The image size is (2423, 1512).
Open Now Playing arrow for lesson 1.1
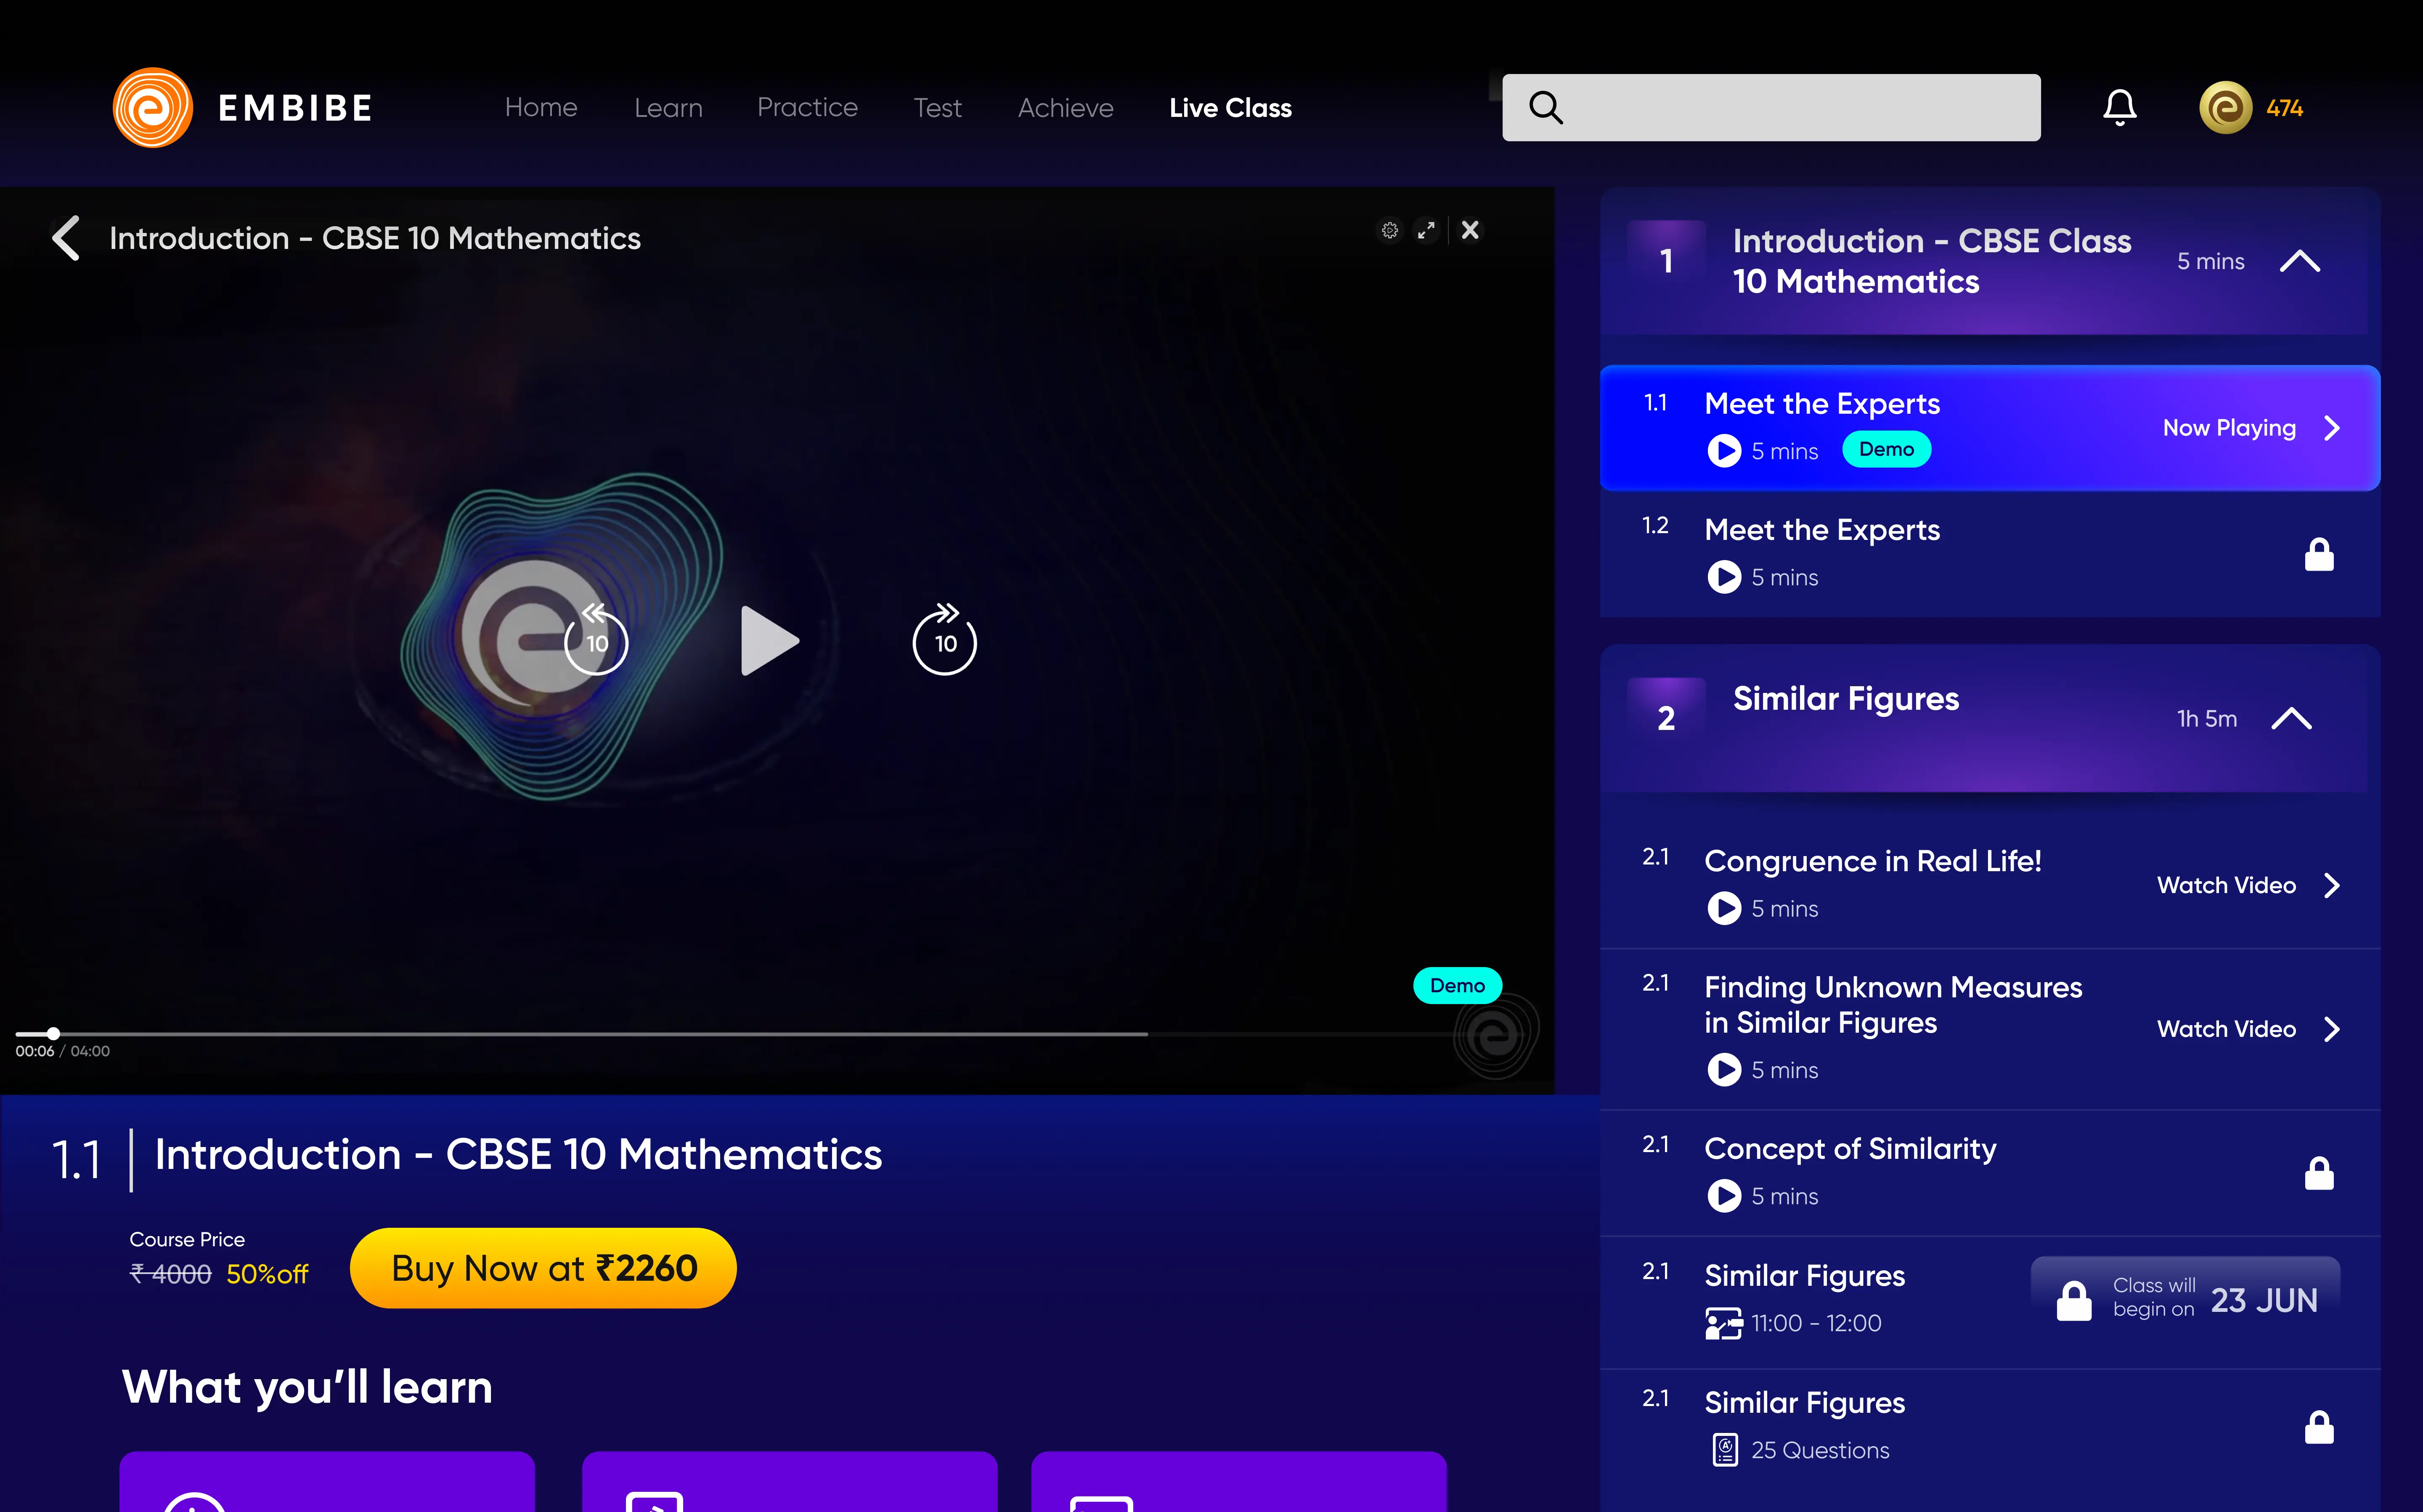click(2332, 428)
